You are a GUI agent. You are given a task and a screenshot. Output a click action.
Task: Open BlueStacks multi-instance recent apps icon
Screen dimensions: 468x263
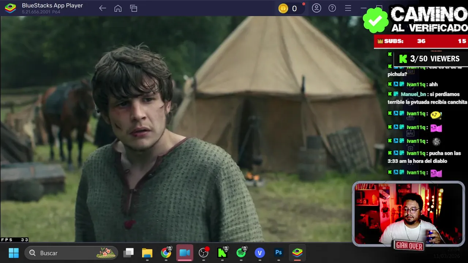tap(133, 8)
